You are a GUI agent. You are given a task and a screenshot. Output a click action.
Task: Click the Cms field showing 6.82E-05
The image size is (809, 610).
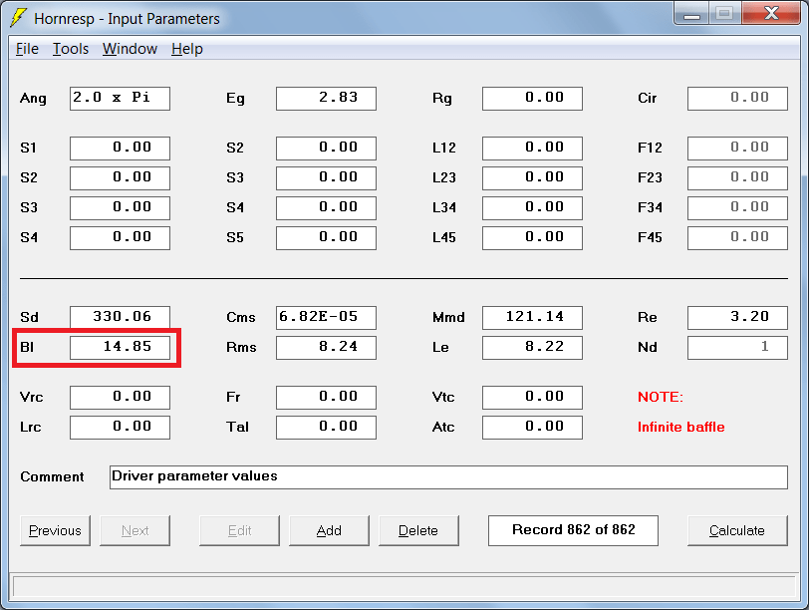326,318
